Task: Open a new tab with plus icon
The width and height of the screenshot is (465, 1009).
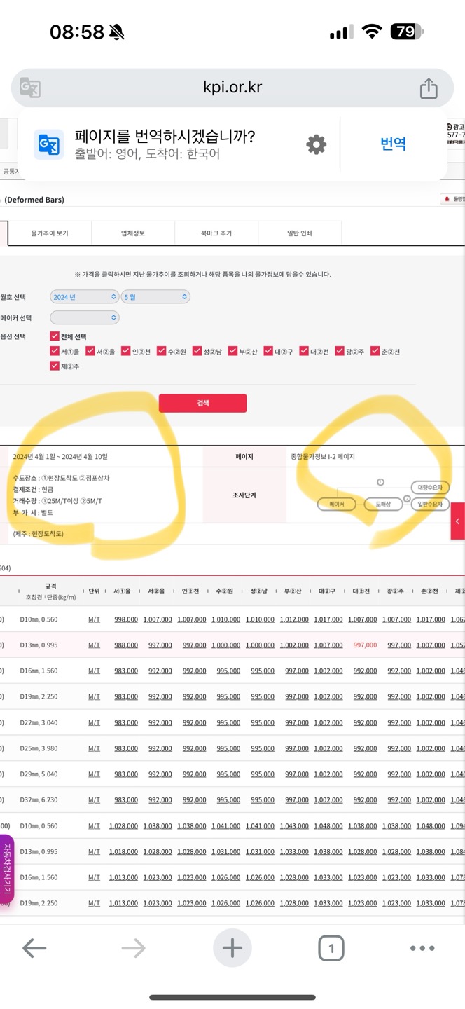Action: coord(232,949)
